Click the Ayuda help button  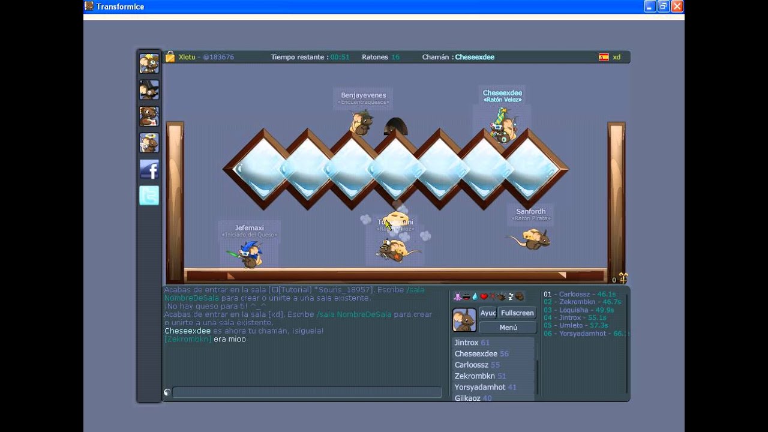(488, 313)
